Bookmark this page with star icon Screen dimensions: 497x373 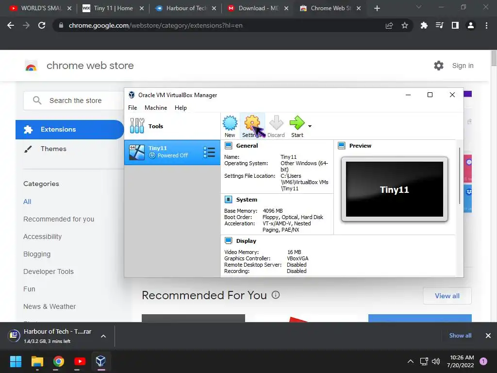pos(405,25)
